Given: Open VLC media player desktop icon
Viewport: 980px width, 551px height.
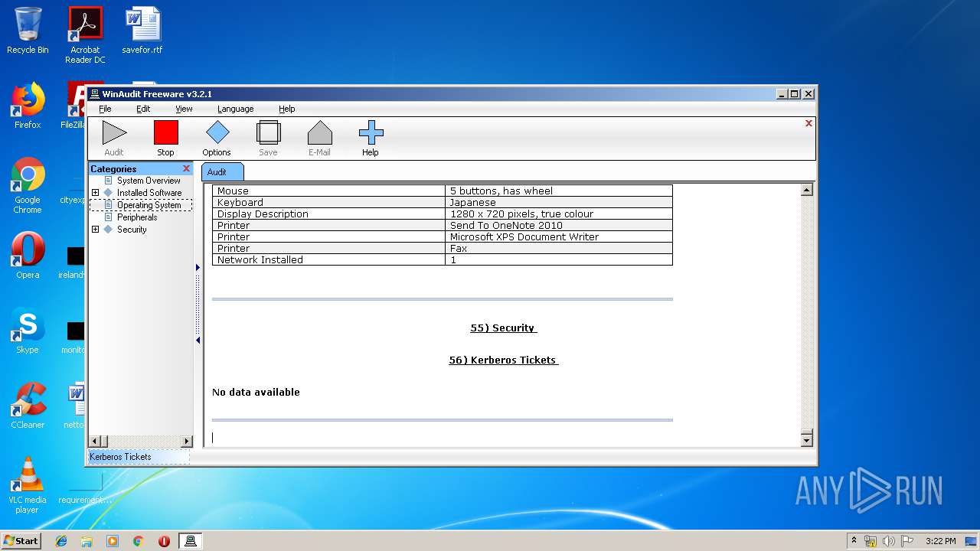Looking at the screenshot, I should (28, 485).
